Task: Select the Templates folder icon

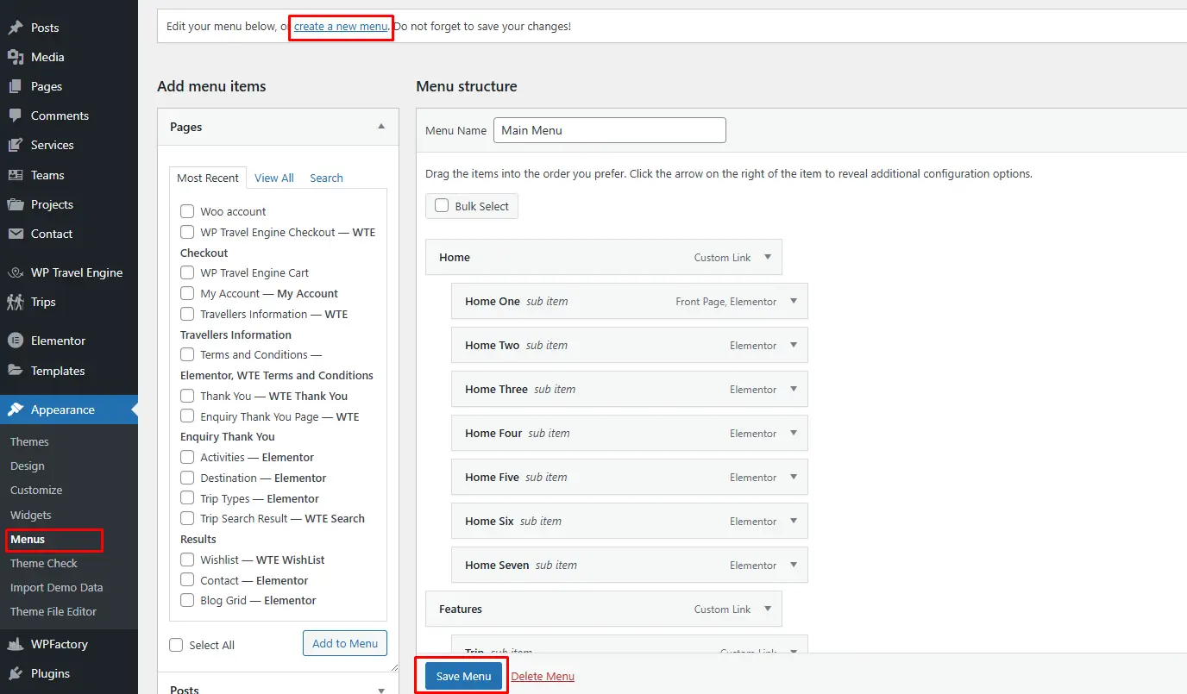Action: tap(16, 371)
